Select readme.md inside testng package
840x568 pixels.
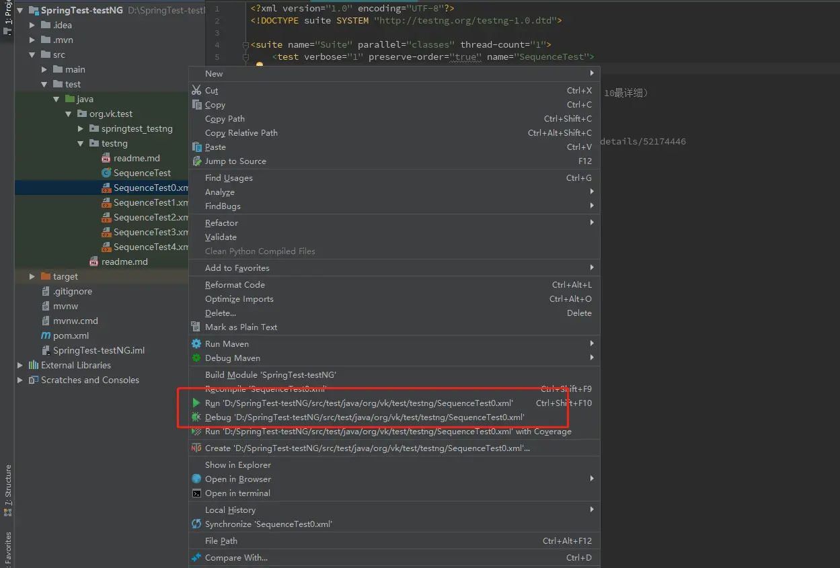pos(131,158)
